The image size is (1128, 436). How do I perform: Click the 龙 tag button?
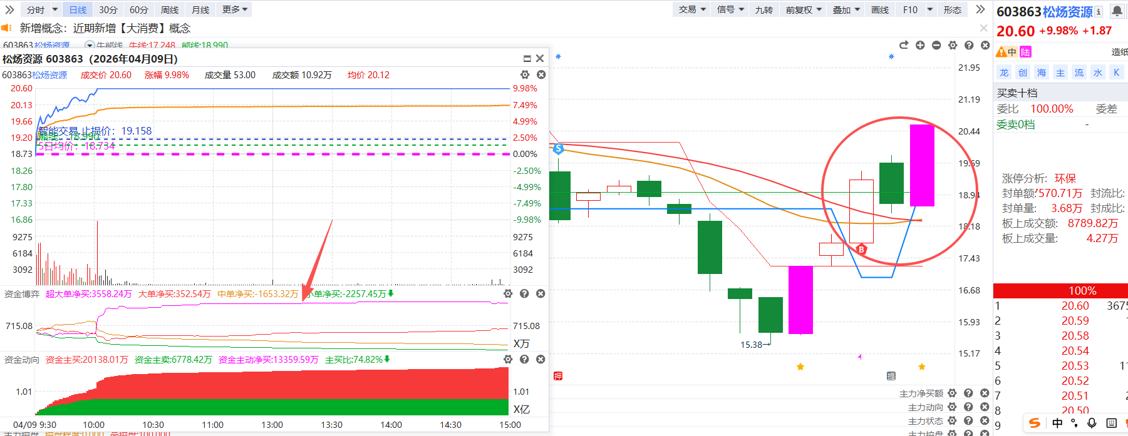click(x=1004, y=73)
